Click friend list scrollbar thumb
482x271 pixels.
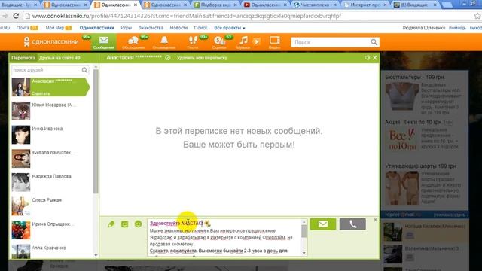96,132
